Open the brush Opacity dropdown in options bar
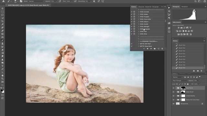Viewport: 207px width, 116px height. (x=56, y=1)
